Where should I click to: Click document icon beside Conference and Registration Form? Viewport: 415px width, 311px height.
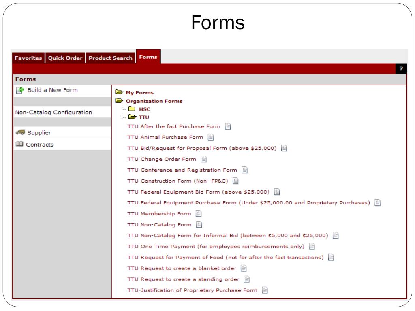[x=244, y=170]
